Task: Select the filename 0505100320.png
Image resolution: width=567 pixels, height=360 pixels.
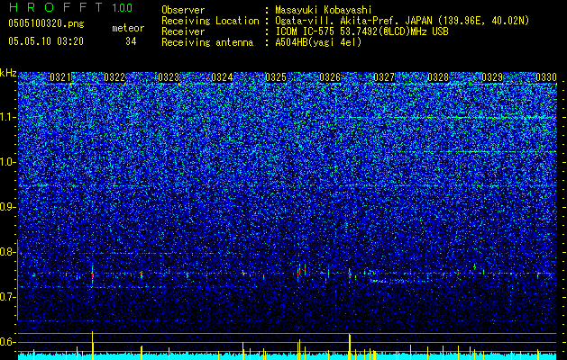Action: [46, 23]
